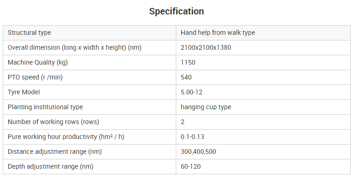Select Pure working hour productivity label
This screenshot has height=178, width=353.
tap(66, 137)
